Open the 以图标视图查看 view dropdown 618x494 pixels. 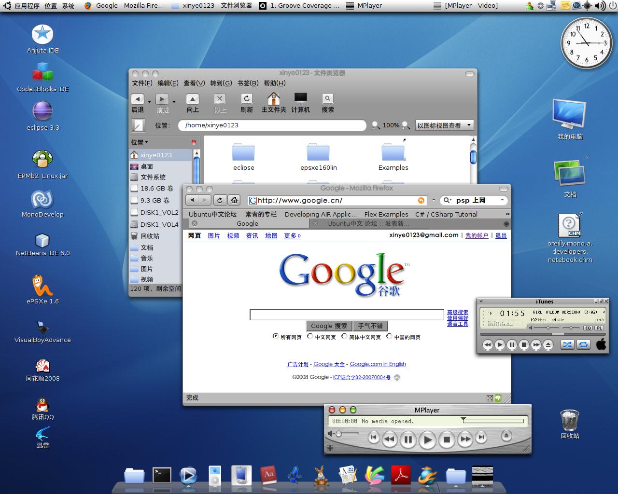click(444, 125)
